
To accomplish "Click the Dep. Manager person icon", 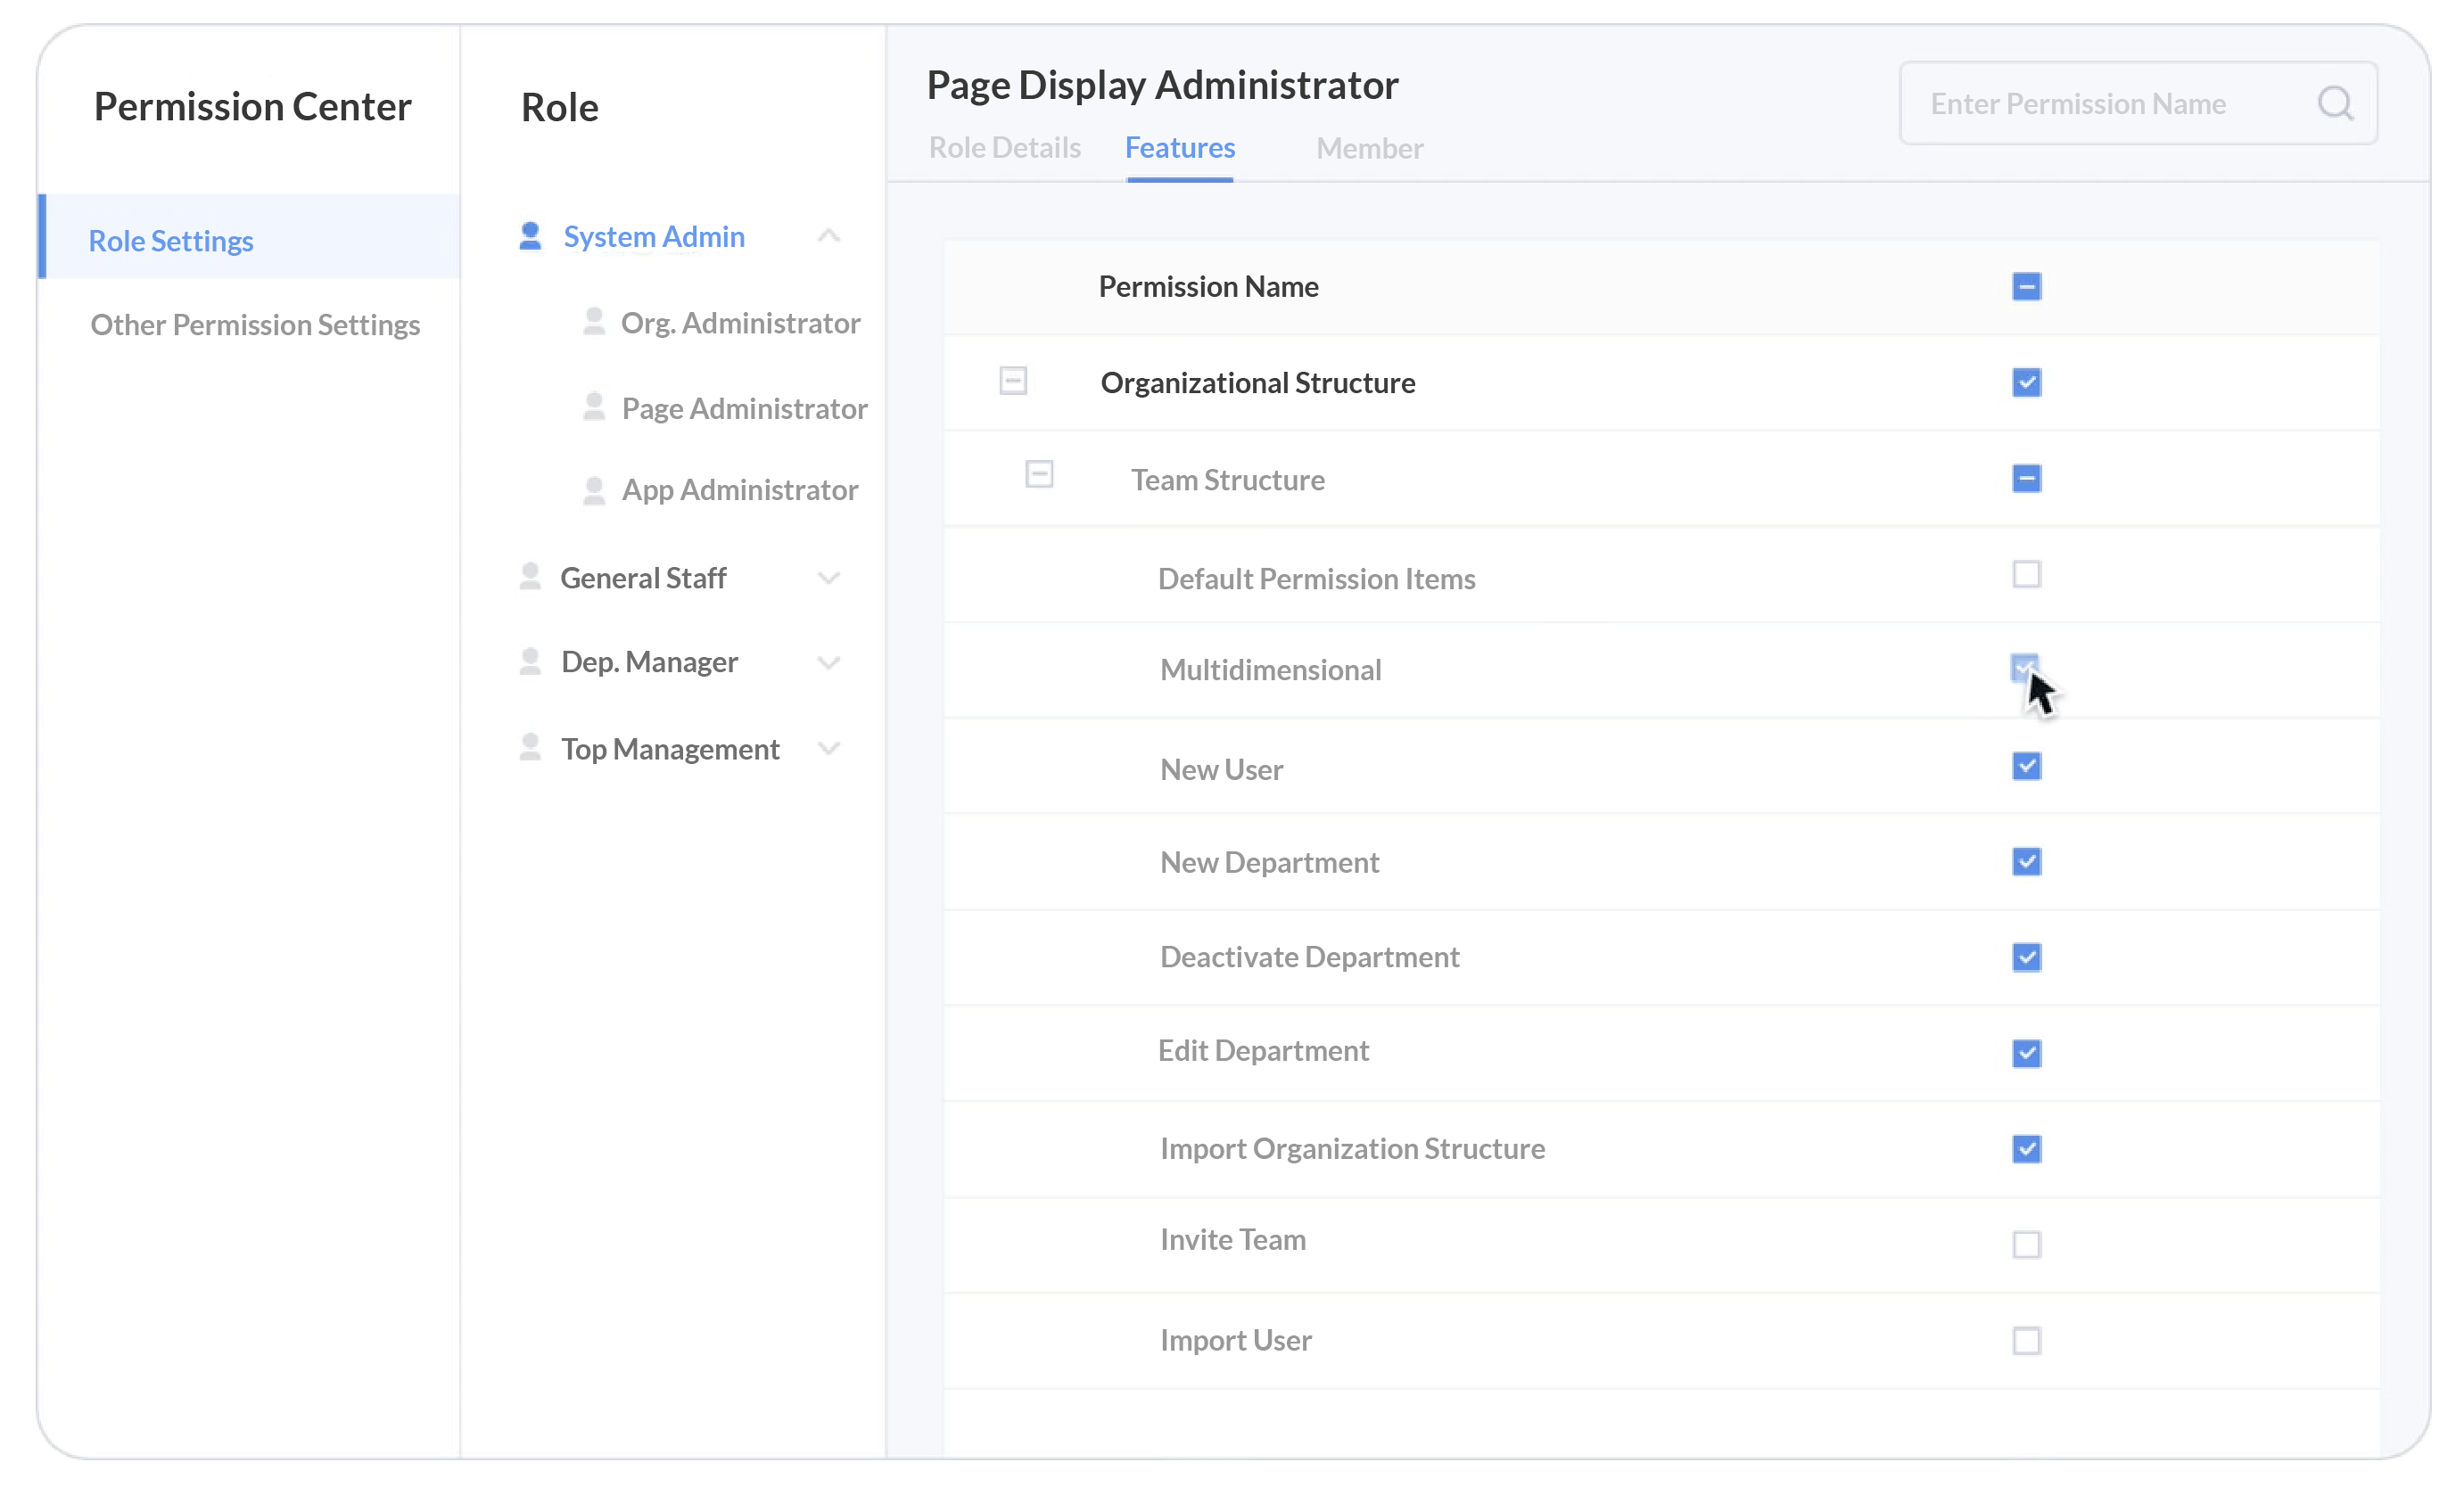I will [531, 661].
